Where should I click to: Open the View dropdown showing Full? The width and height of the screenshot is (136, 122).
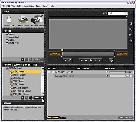click(x=118, y=13)
